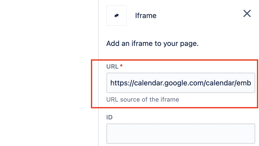The width and height of the screenshot is (259, 146).
Task: Select the URL field label
Action: point(112,67)
